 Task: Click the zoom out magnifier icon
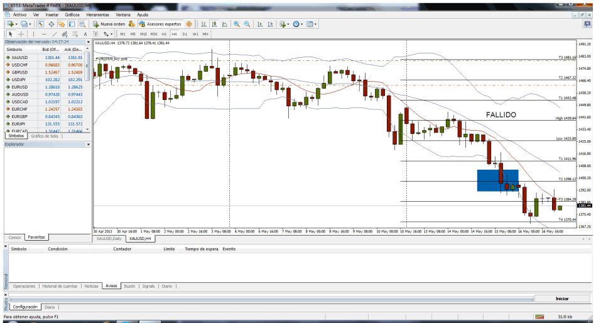(247, 24)
